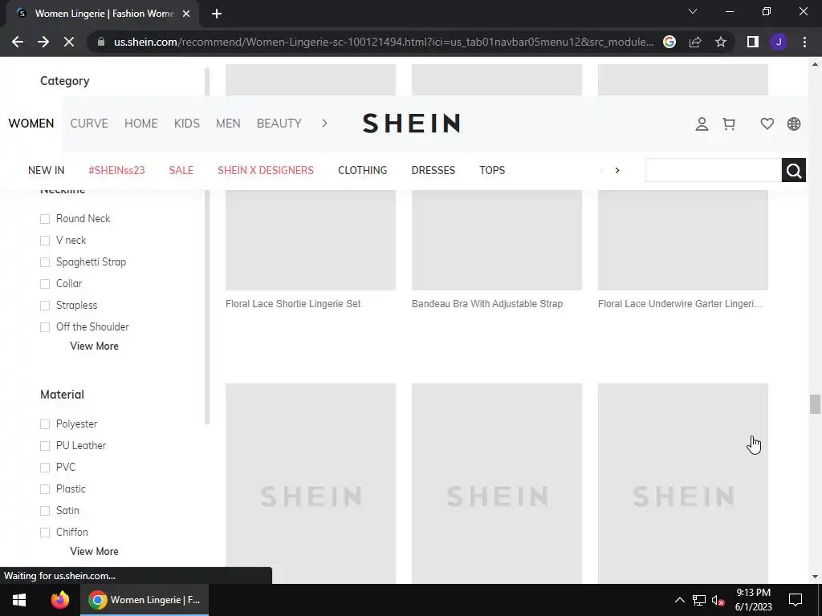The image size is (822, 616).
Task: Click the muted volume tray icon
Action: [x=718, y=600]
